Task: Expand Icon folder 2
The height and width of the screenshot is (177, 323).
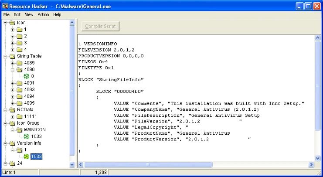Action: click(13, 37)
